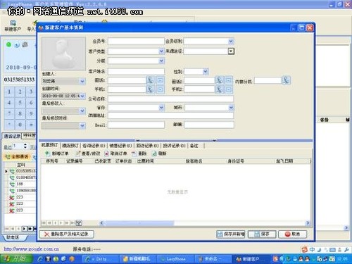Click the 新建客户 icon in main toolbar
352x264 pixels.
pos(13,23)
